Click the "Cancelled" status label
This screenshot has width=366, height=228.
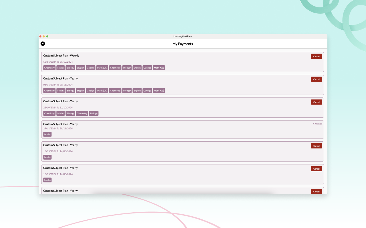(x=318, y=124)
